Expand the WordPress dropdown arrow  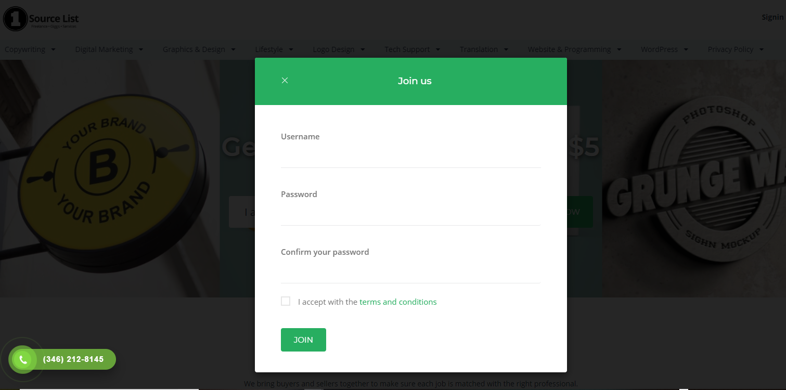pyautogui.click(x=686, y=50)
